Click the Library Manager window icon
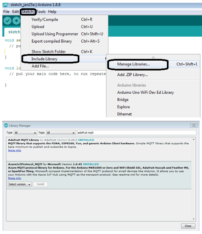The width and height of the screenshot is (202, 234). pyautogui.click(x=6, y=126)
